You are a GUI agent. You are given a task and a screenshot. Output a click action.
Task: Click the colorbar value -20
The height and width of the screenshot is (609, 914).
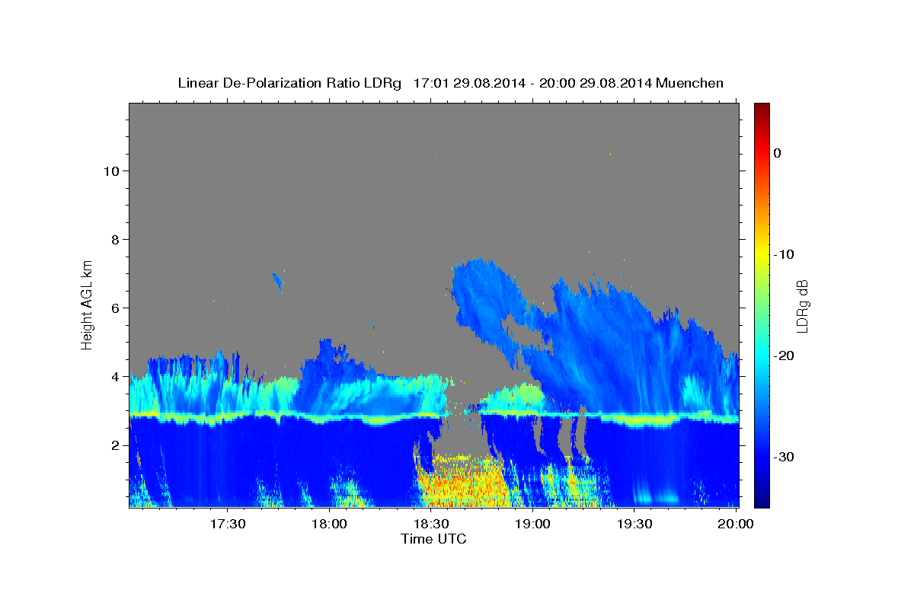tap(783, 356)
